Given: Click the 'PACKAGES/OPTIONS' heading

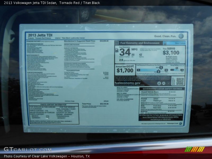Looking at the screenshot, I should coord(73,70).
